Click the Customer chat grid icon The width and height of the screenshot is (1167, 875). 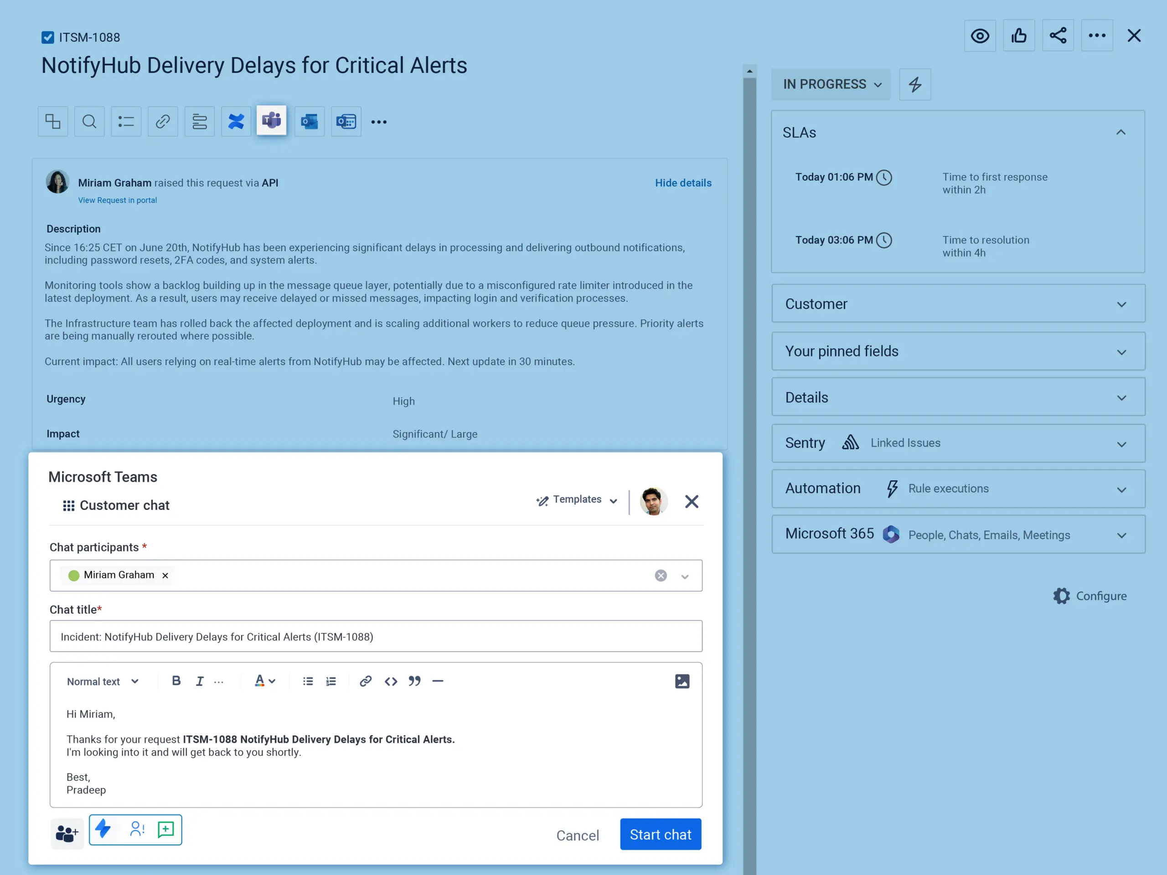click(x=68, y=506)
